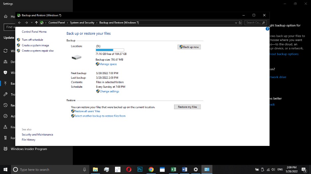Click the Back up now button

(x=189, y=47)
